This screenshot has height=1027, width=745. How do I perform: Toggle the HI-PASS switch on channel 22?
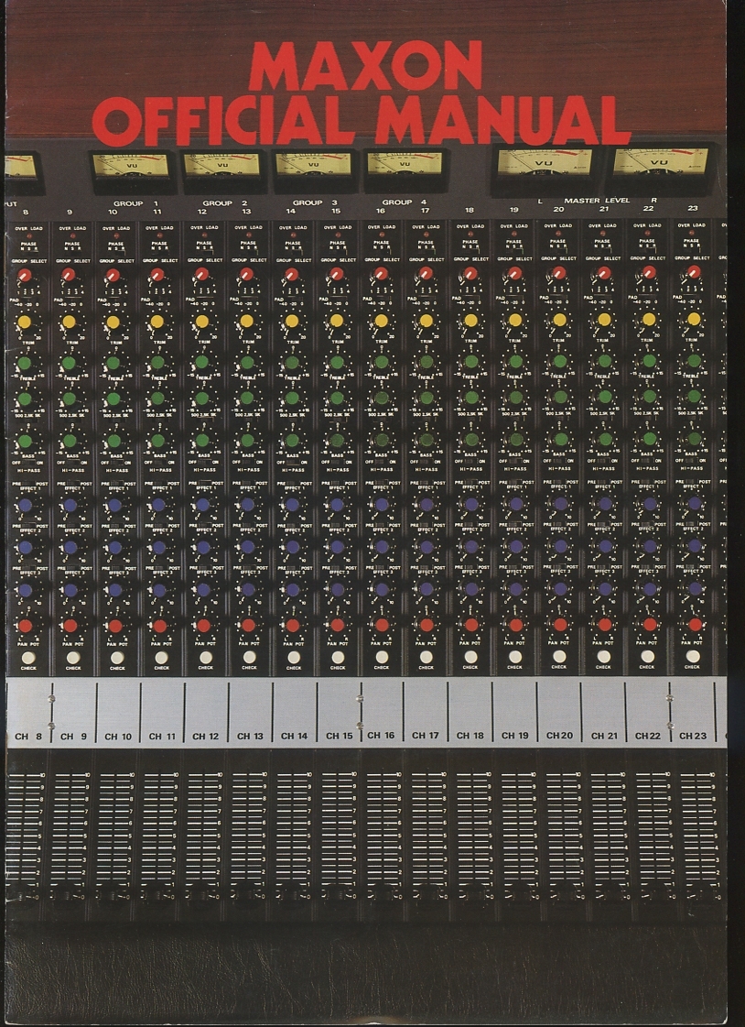(647, 460)
